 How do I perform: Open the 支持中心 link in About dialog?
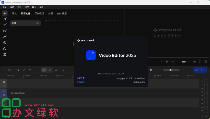click(80, 82)
